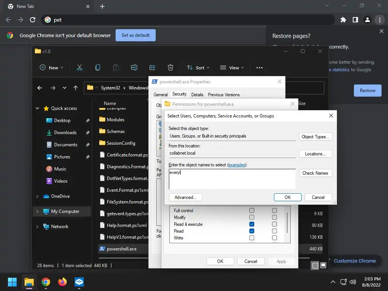Switch to the General tab in Properties
388x291 pixels.
tap(160, 94)
